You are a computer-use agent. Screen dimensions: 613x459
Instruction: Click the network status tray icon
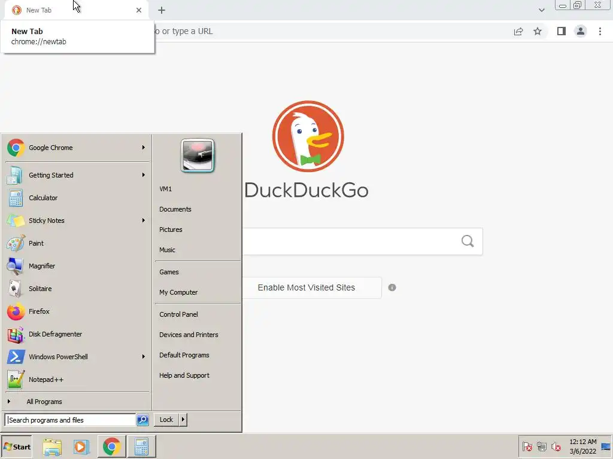pos(541,446)
